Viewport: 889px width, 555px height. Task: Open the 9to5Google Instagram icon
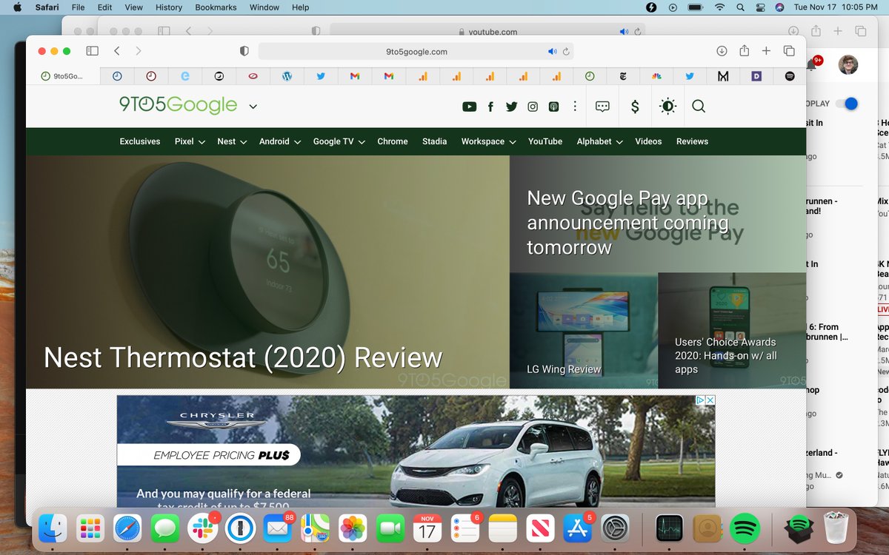click(x=533, y=107)
